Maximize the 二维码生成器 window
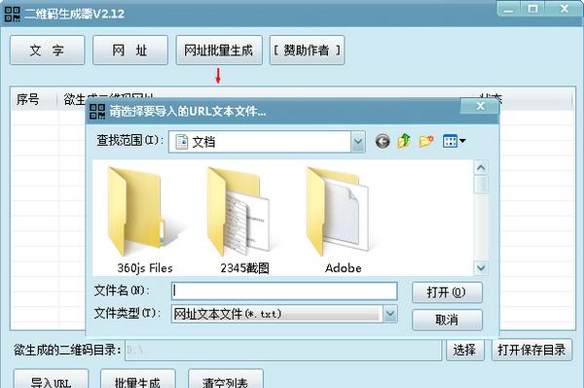 click(532, 9)
